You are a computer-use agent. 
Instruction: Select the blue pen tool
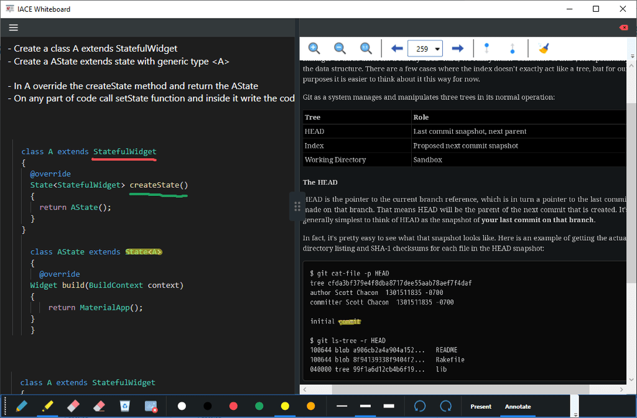coord(22,406)
